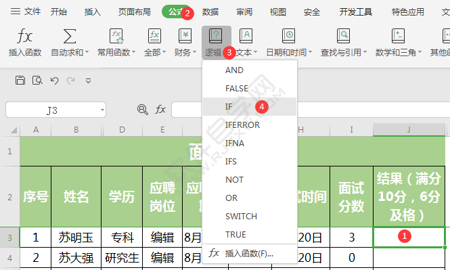Select row 4 header
This screenshot has height=270, width=450.
coord(9,258)
